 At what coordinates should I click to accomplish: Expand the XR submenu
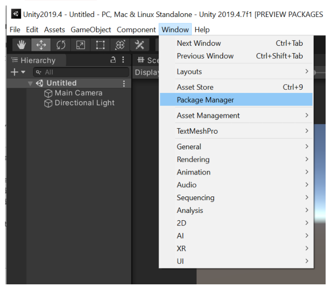coord(236,248)
